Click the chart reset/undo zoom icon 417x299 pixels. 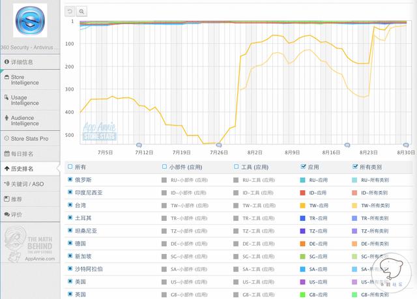tap(70, 11)
